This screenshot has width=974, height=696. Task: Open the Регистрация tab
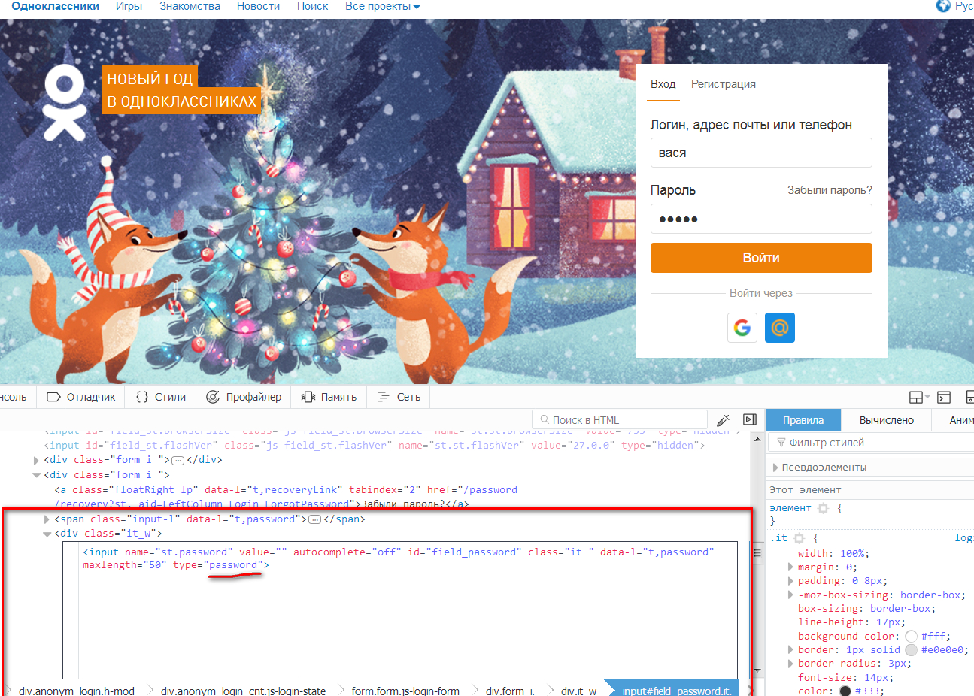tap(723, 84)
